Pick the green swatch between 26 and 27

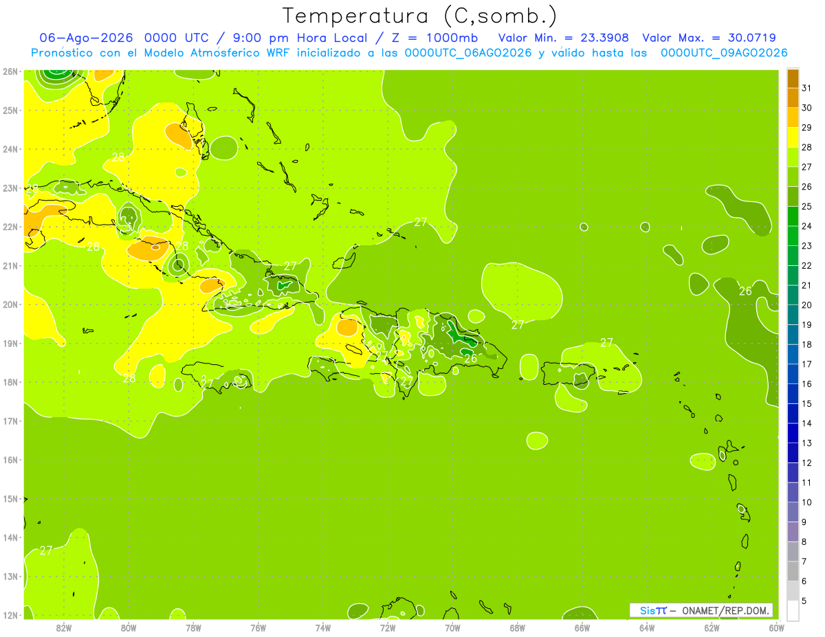[x=793, y=177]
